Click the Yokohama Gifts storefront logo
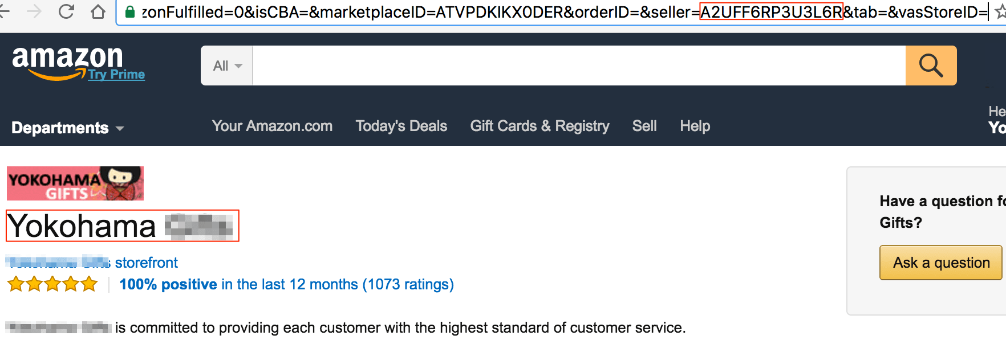1006x360 pixels. [x=75, y=183]
